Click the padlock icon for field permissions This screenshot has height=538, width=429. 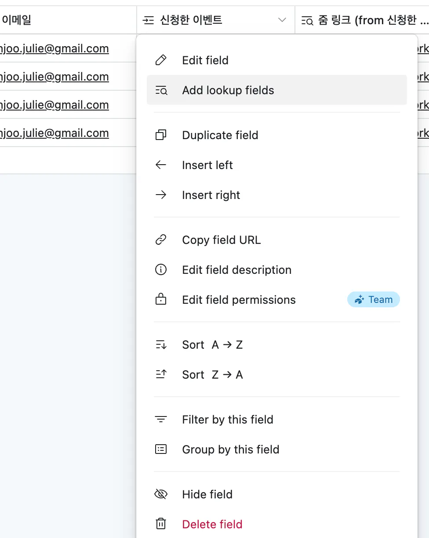point(161,300)
